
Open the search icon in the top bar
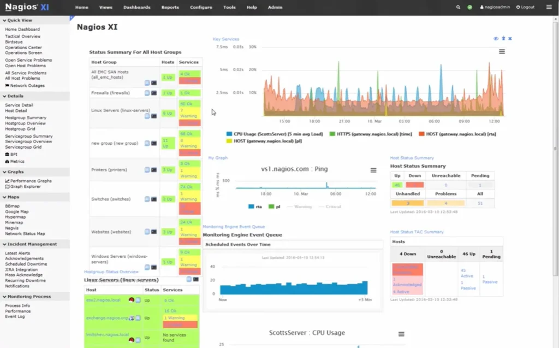(458, 7)
